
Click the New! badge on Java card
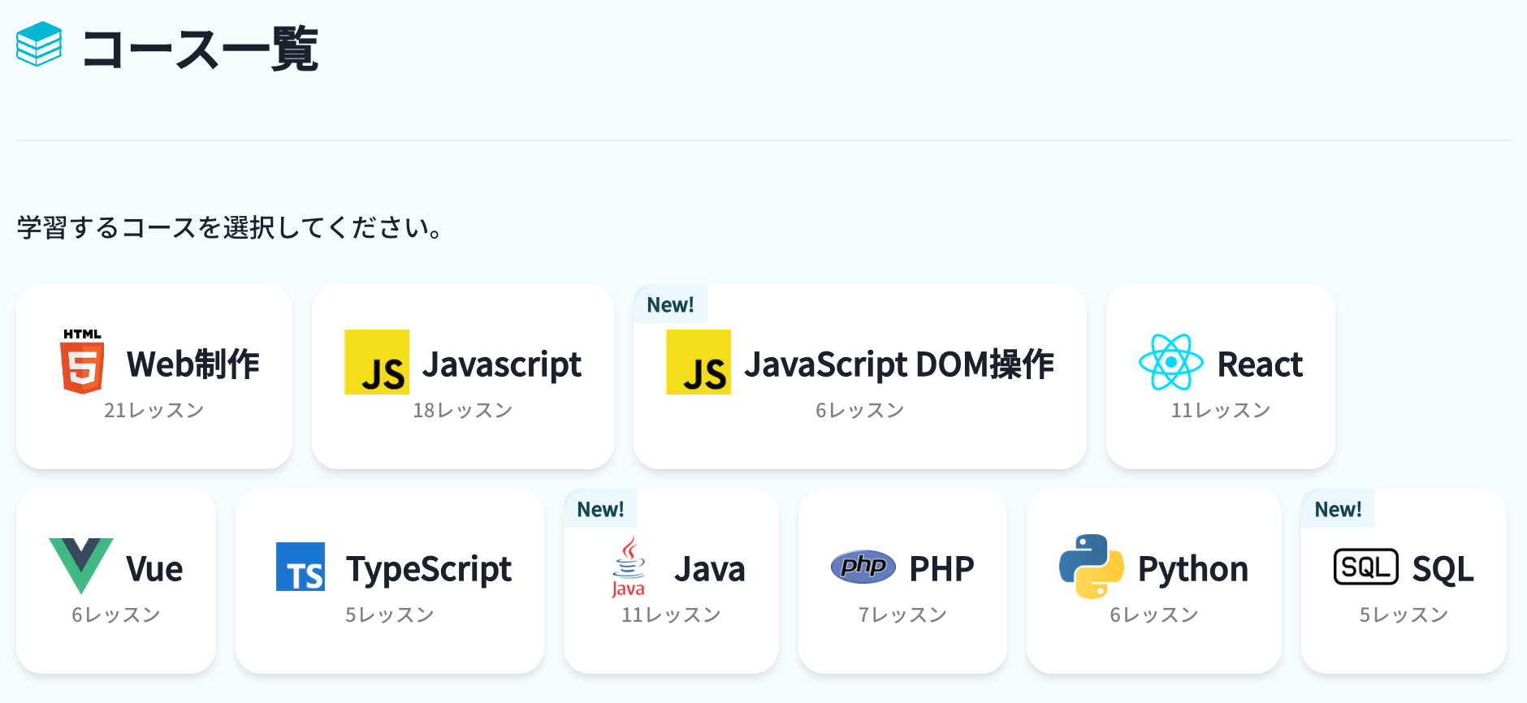[600, 509]
